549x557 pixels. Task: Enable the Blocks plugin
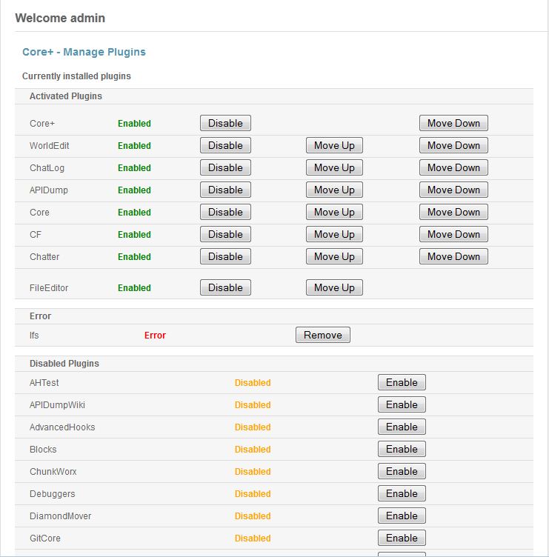(x=402, y=449)
